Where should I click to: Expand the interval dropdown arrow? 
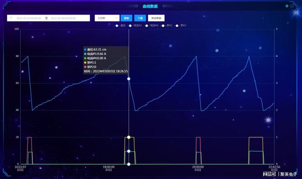pos(116,18)
